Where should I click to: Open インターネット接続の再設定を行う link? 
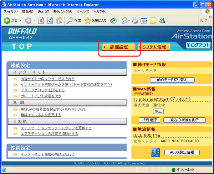pyautogui.click(x=48, y=154)
